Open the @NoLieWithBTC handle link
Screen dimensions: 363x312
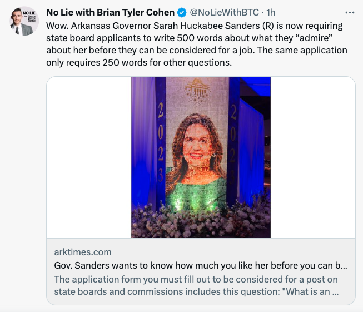coord(224,12)
